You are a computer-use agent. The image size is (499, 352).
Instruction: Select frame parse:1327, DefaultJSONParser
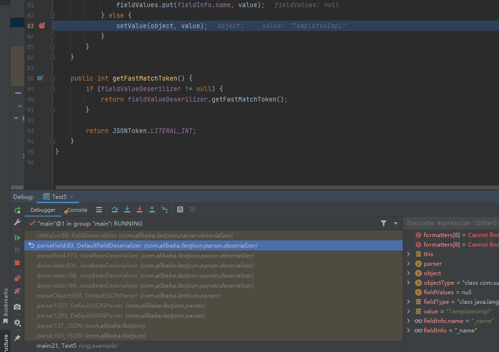tap(214, 305)
